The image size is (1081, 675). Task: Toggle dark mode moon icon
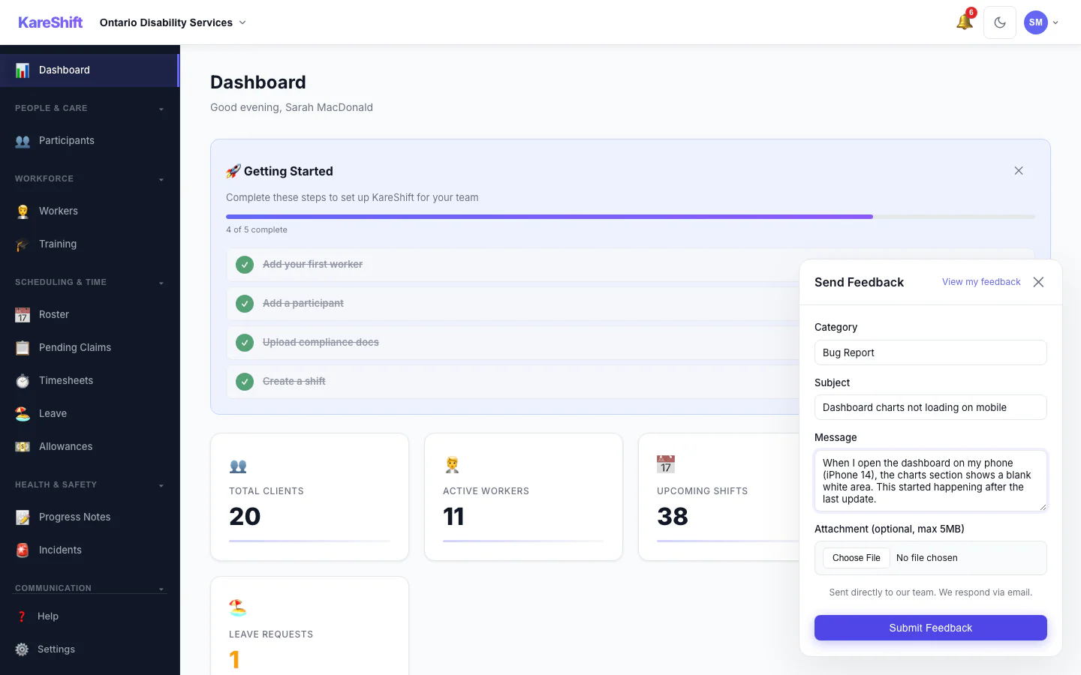[x=1000, y=22]
